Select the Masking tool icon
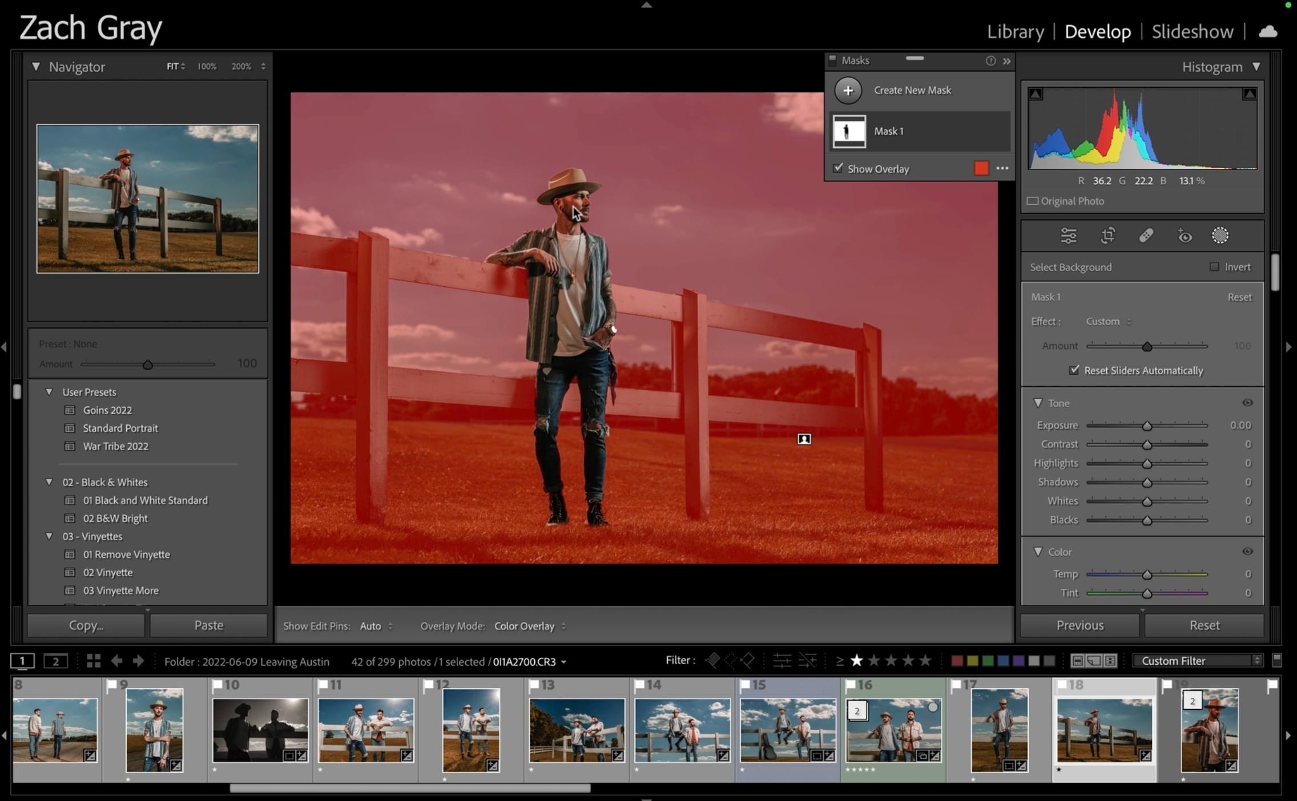The image size is (1297, 801). [1219, 236]
